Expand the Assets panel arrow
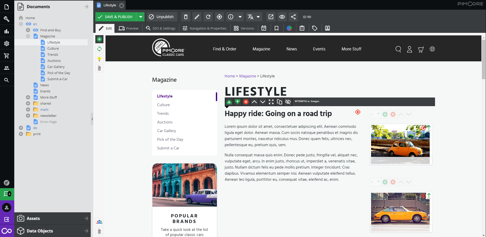The height and width of the screenshot is (237, 486). (86, 218)
